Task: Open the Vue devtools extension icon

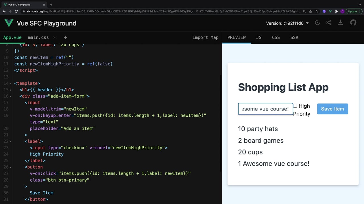Action: [330, 11]
